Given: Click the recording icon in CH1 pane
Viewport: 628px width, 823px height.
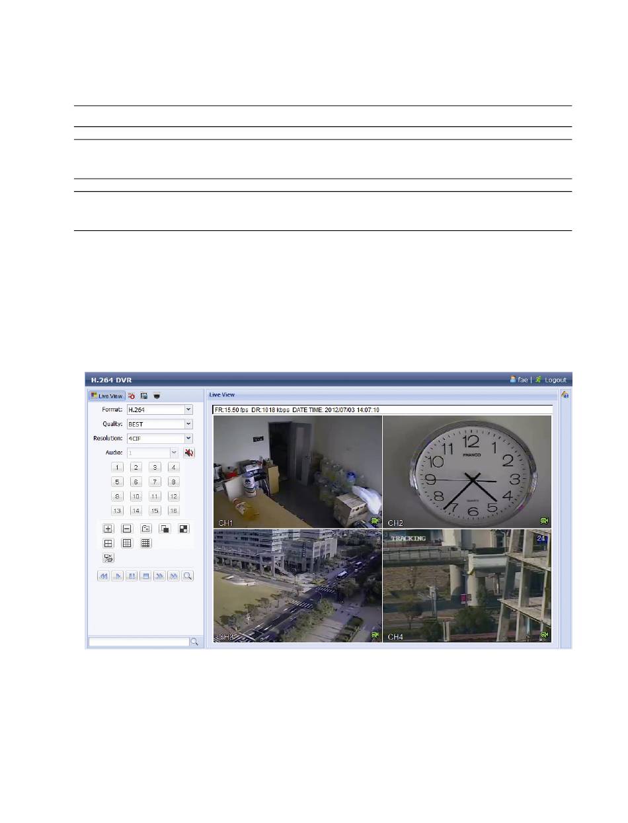Looking at the screenshot, I should tap(375, 521).
